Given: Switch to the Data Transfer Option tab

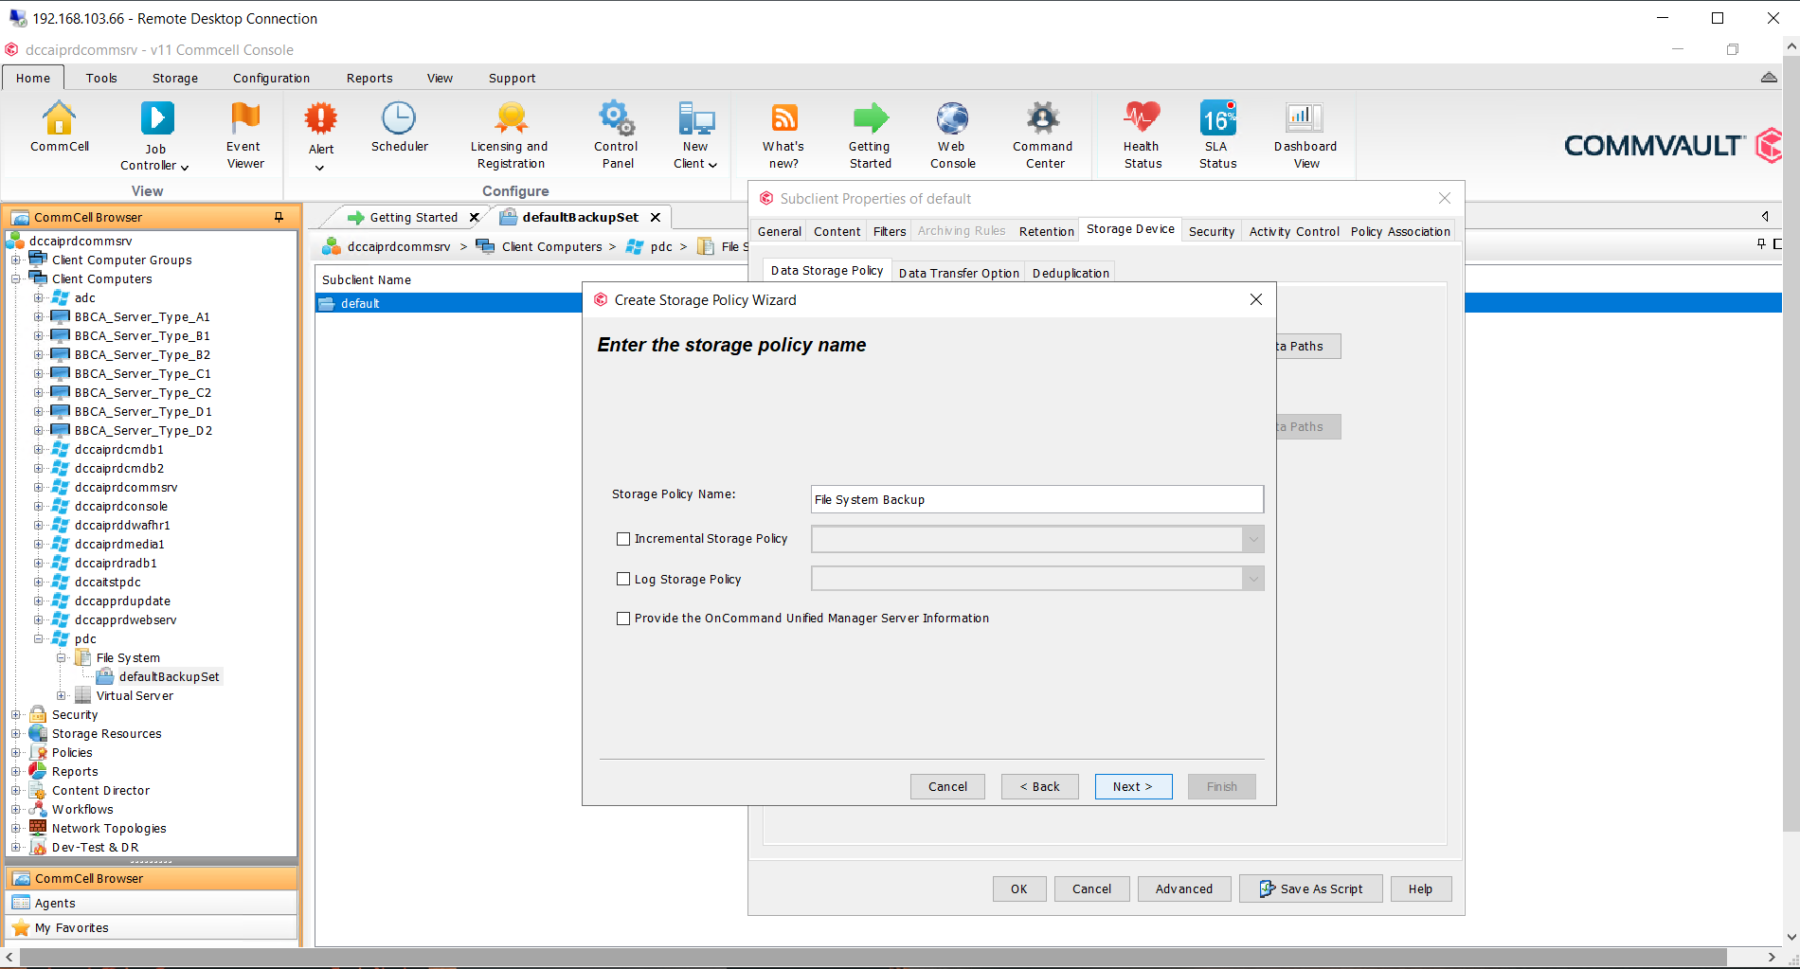Looking at the screenshot, I should pos(959,273).
